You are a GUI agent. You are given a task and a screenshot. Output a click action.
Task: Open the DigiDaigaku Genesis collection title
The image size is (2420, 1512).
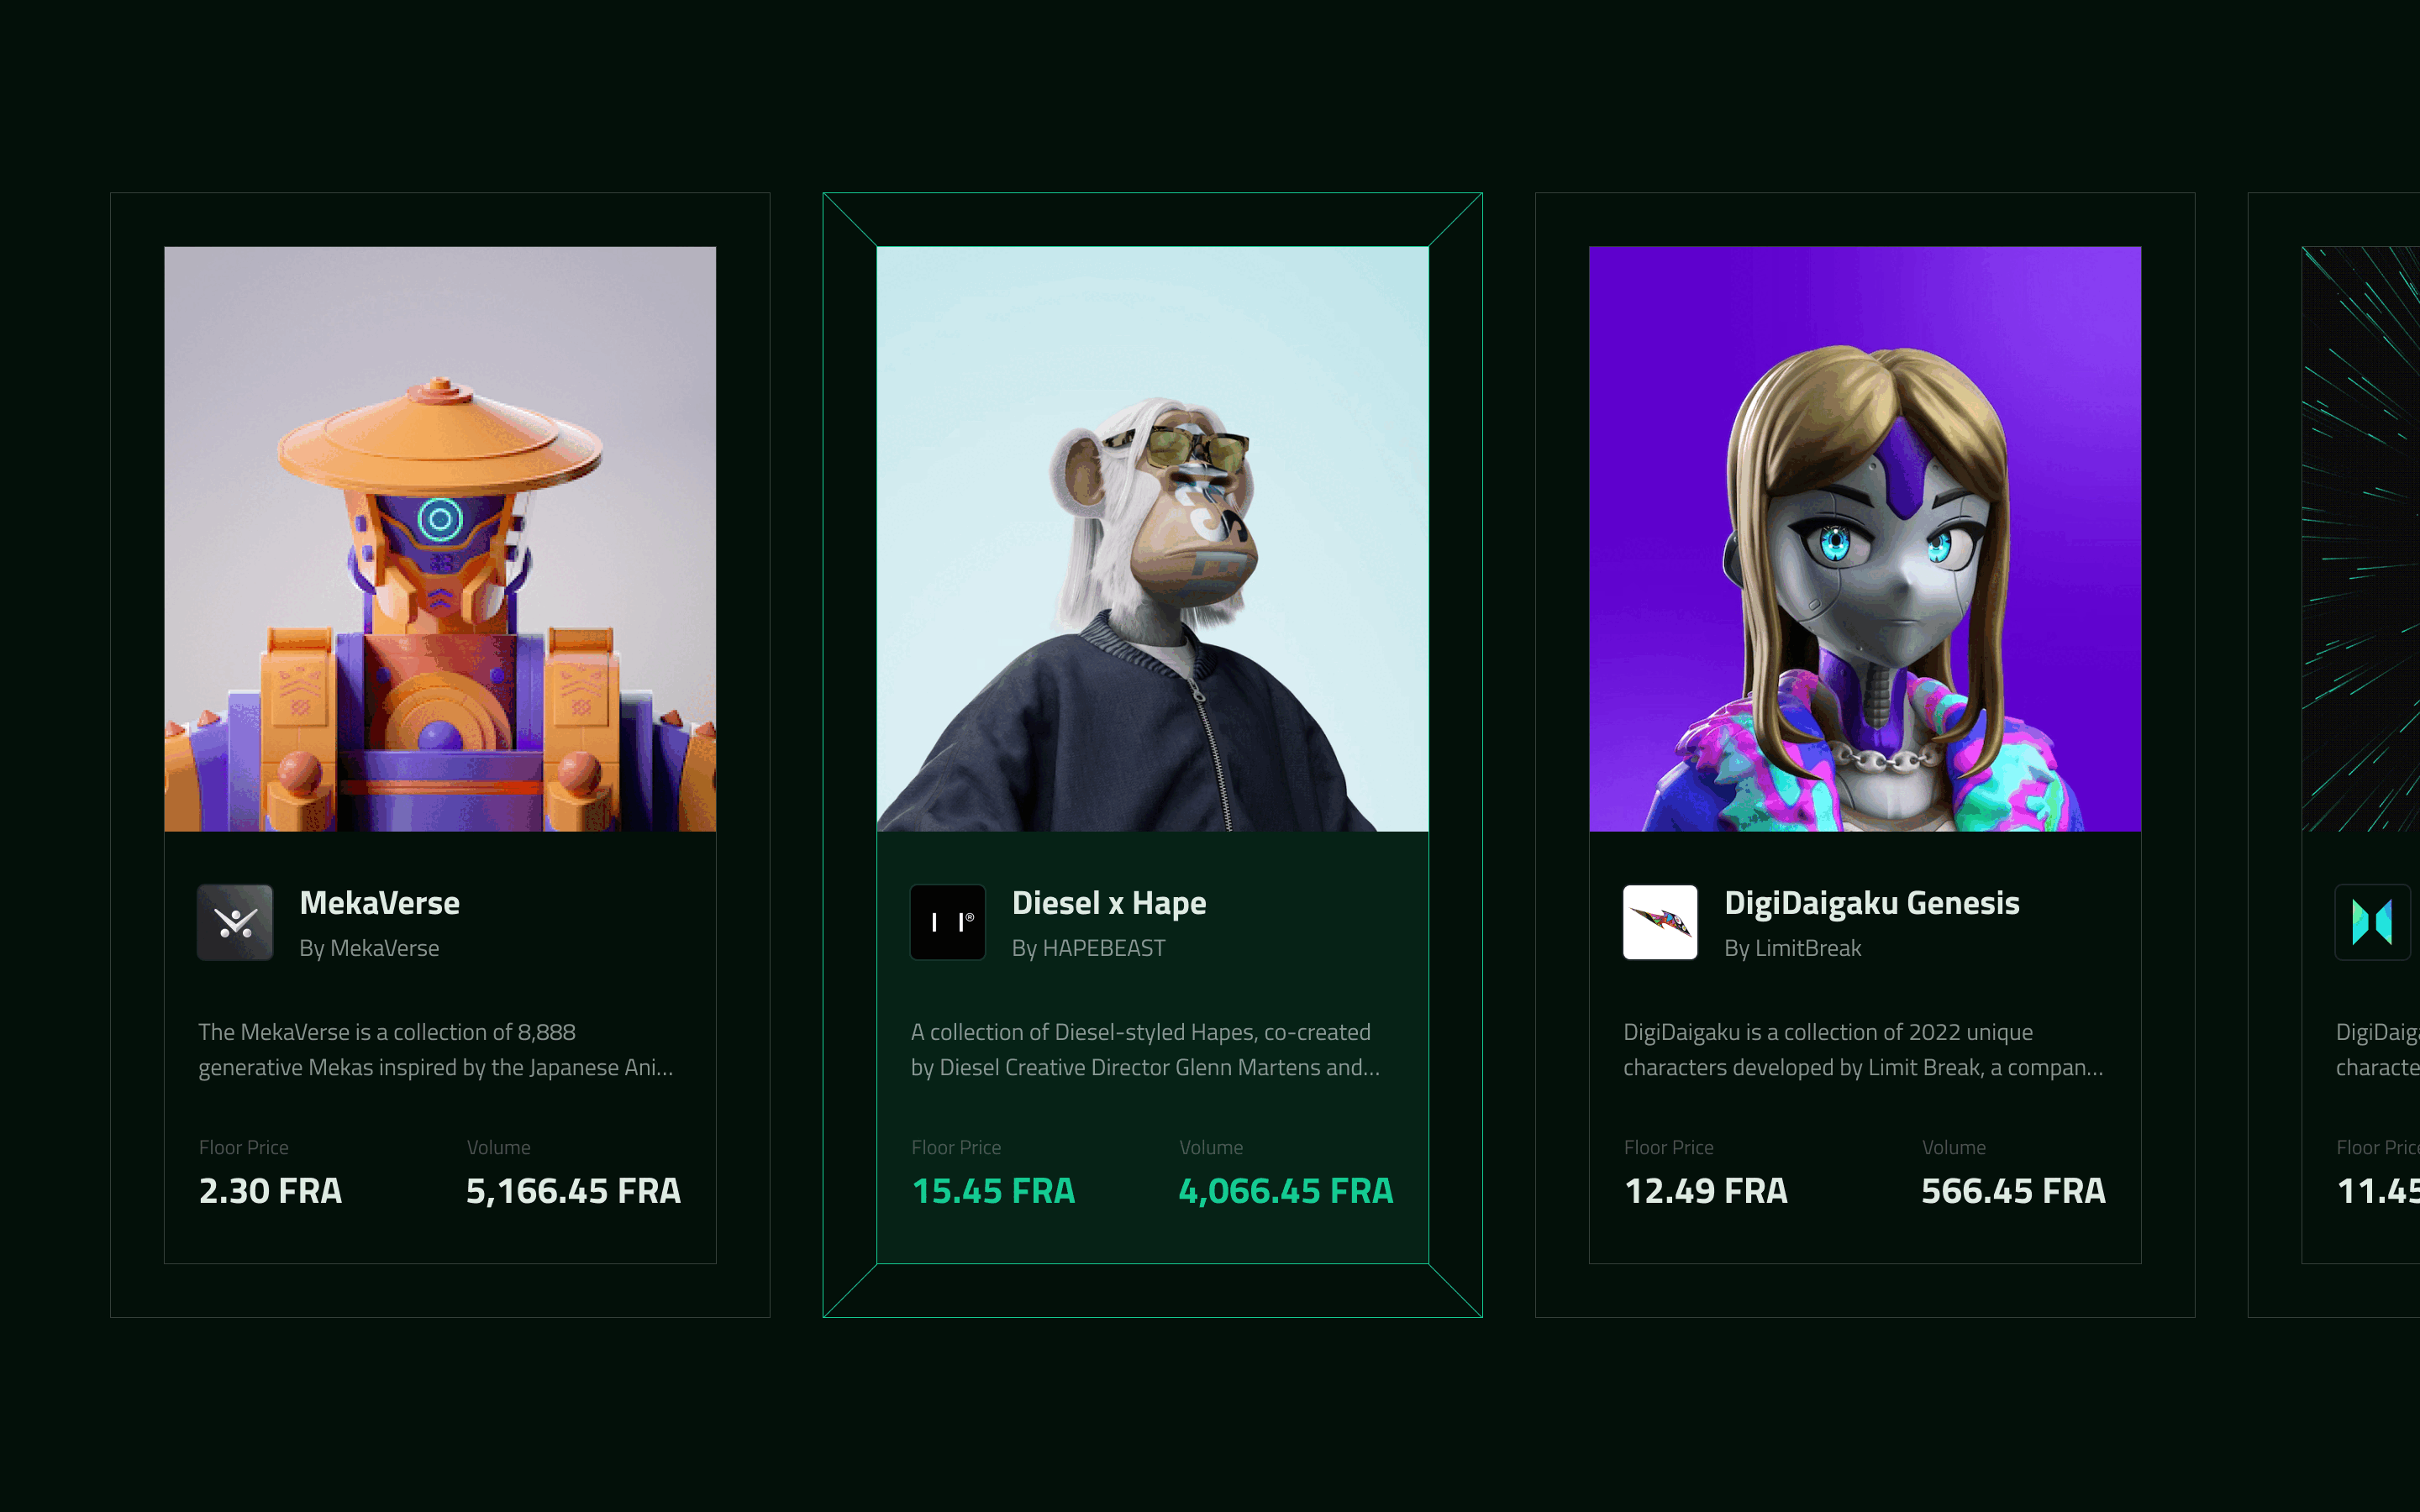pos(1872,903)
